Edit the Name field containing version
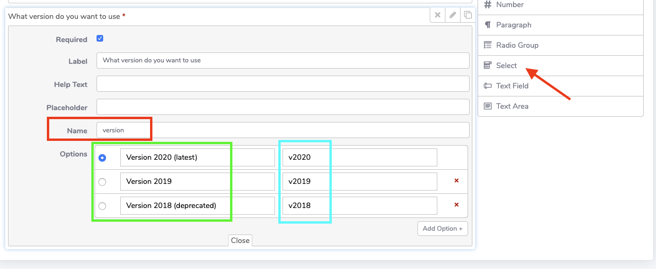 283,130
